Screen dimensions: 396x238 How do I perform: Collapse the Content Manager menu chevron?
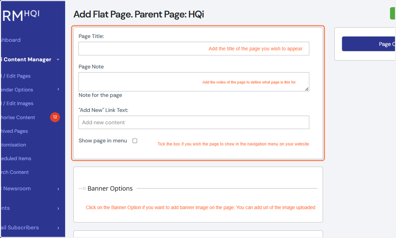coord(58,59)
